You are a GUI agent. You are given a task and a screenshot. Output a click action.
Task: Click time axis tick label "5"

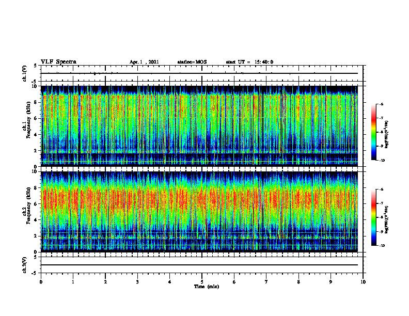(x=202, y=282)
